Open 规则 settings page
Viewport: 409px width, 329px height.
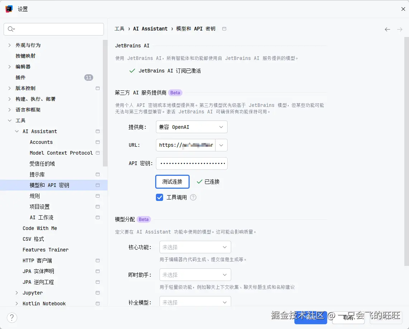pos(35,196)
